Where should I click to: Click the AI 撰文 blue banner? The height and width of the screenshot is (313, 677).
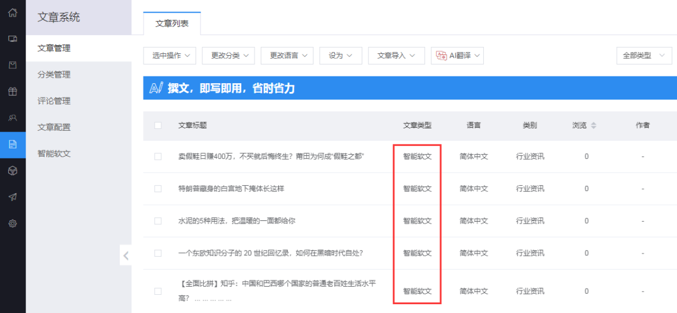(x=410, y=88)
